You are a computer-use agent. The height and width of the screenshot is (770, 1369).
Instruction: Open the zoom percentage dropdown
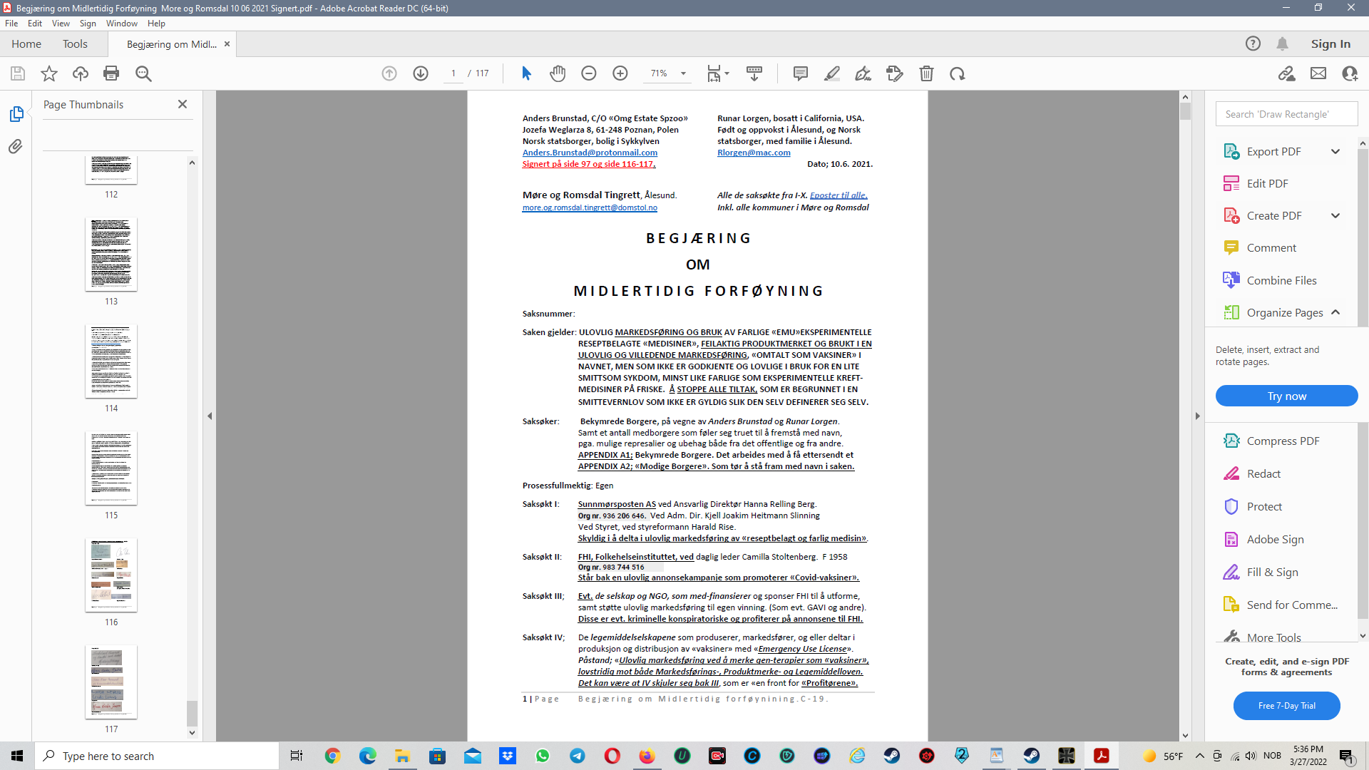683,73
